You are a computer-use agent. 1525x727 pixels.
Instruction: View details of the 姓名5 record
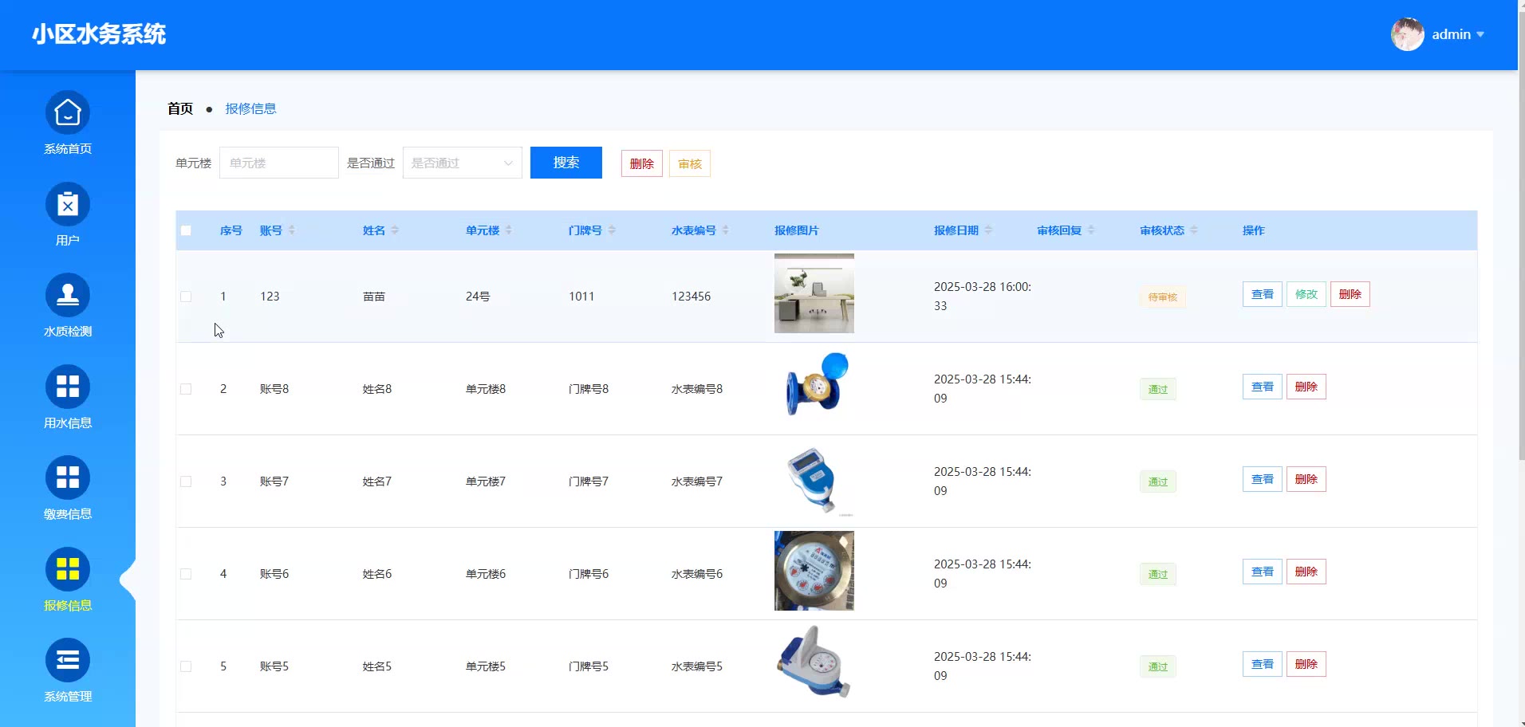tap(1263, 664)
